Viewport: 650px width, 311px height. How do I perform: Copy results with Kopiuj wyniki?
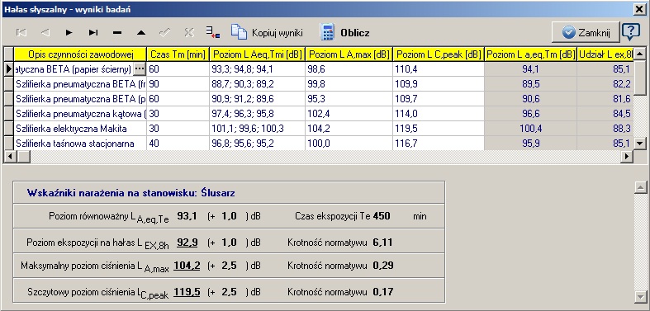tap(267, 33)
